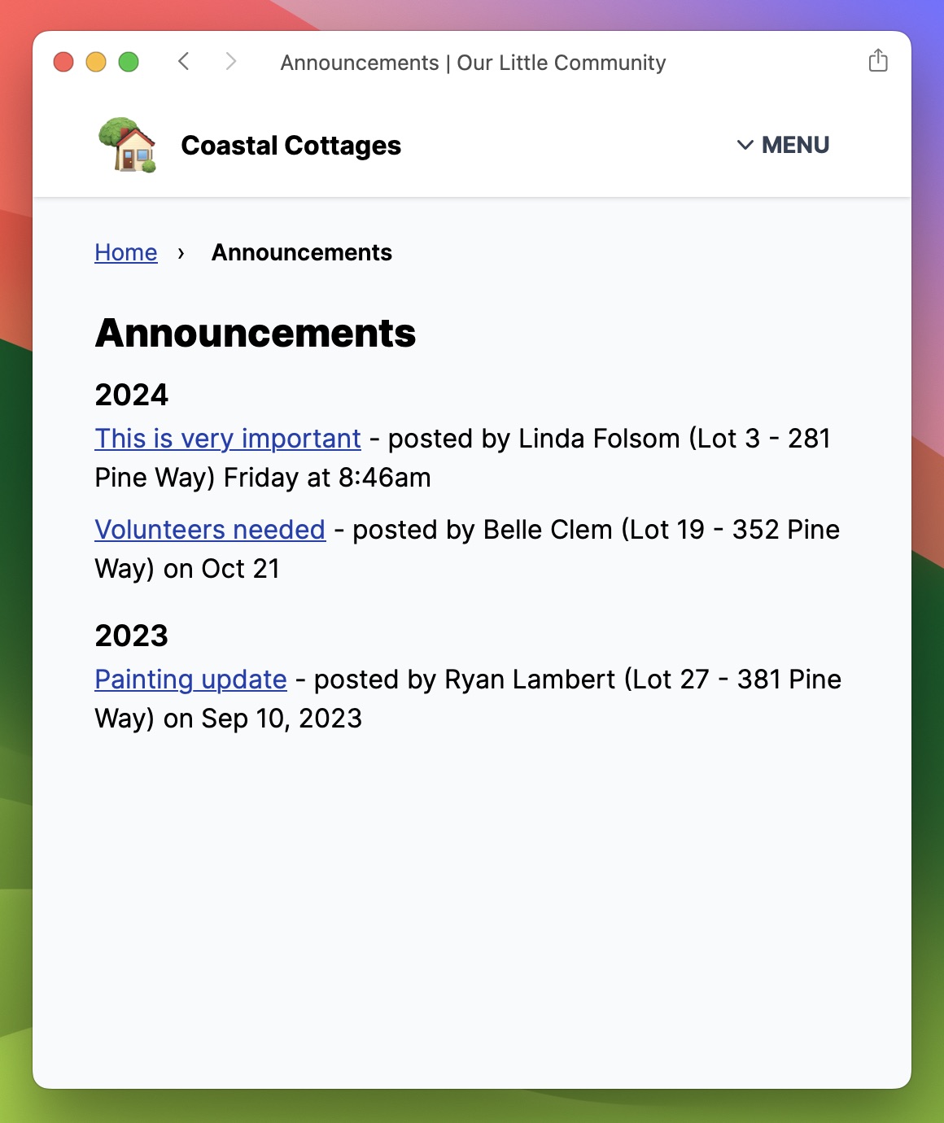Click the browser back arrow

[x=184, y=62]
